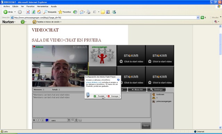This screenshot has width=222, height=134.
Task: Expand the Edit icon dropdown arrow
Action: [x=99, y=12]
